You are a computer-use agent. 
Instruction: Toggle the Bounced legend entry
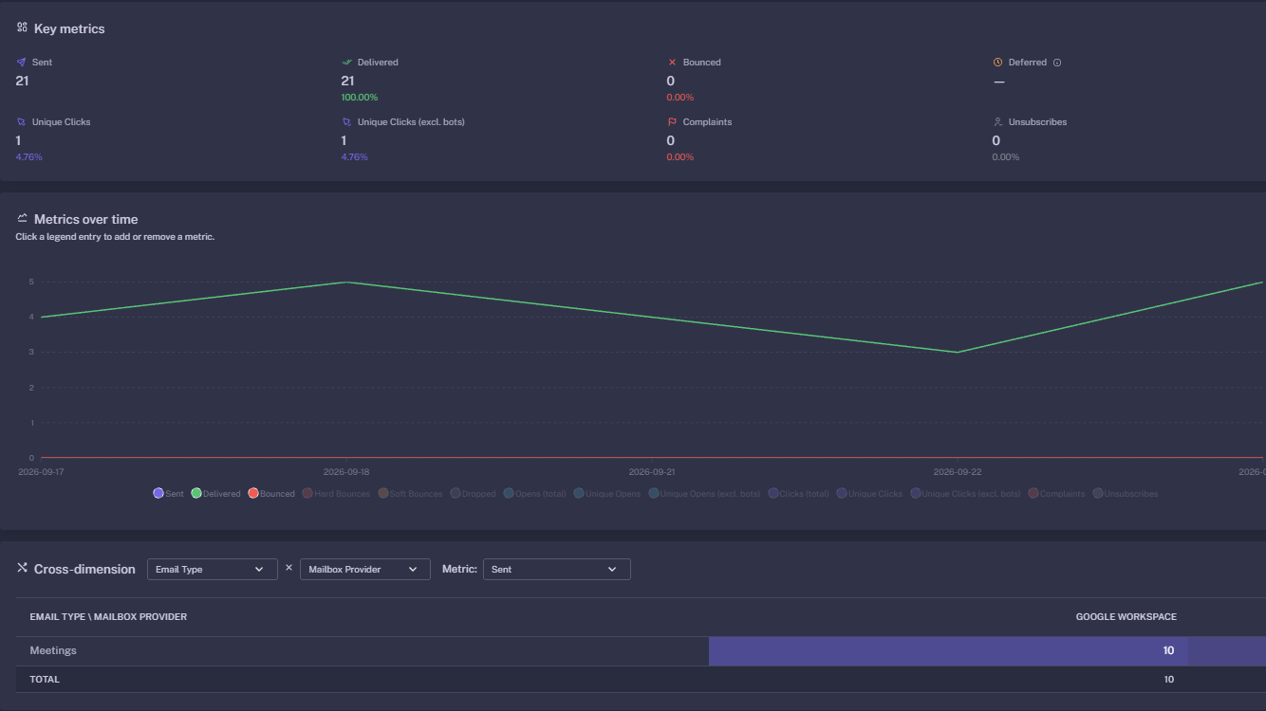271,494
